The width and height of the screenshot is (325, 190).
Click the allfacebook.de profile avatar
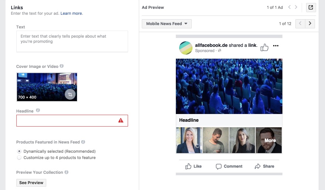(x=186, y=48)
